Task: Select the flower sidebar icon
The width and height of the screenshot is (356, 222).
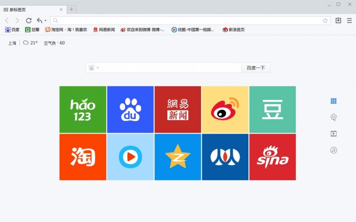Action: [x=334, y=117]
